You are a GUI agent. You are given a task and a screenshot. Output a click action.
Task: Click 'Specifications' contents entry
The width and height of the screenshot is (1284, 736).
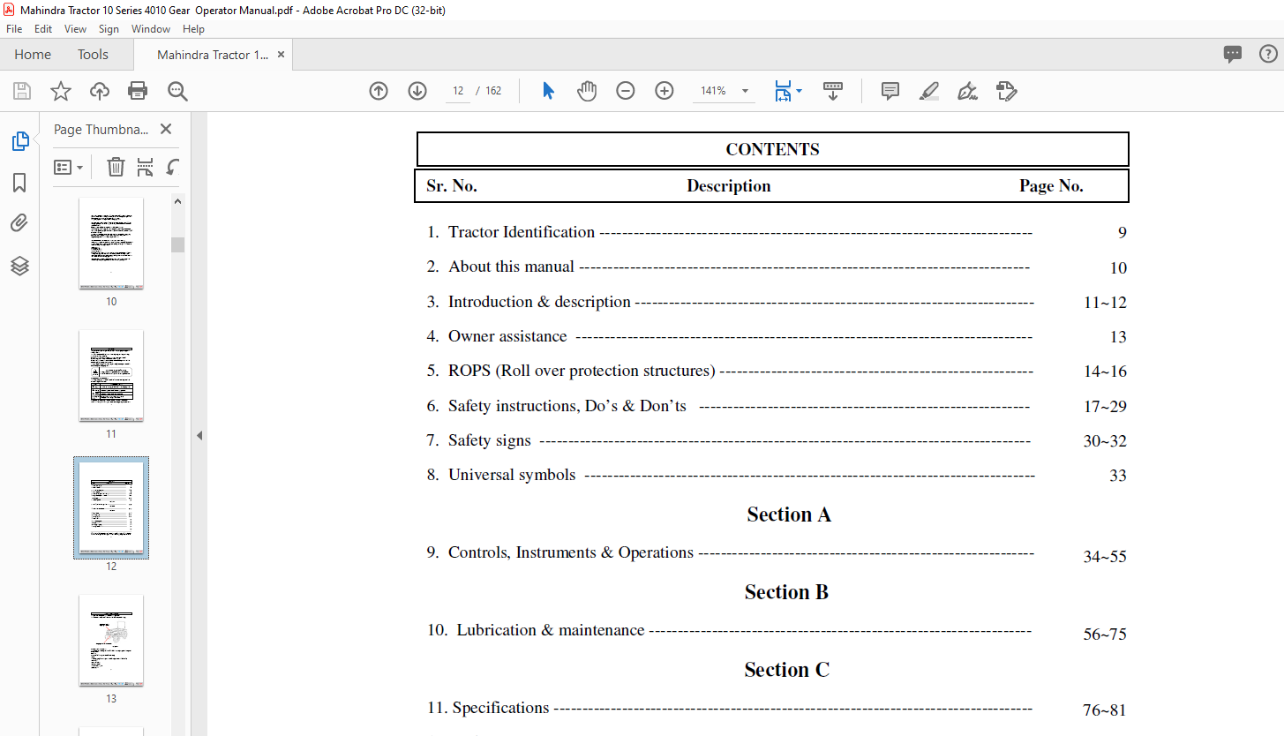[500, 708]
